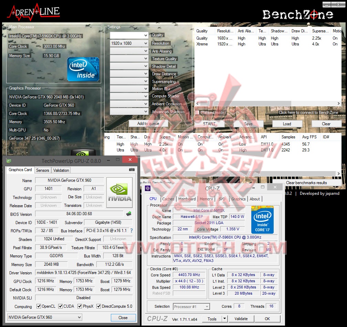Click the Tools button in CPU-Z
This screenshot has width=347, height=327.
(212, 319)
